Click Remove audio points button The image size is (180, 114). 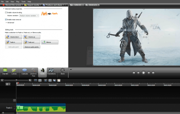pos(32,47)
